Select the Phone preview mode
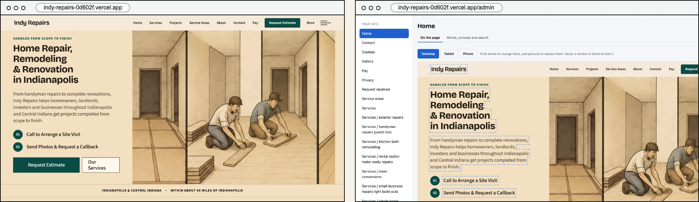Image resolution: width=699 pixels, height=202 pixels. [468, 54]
